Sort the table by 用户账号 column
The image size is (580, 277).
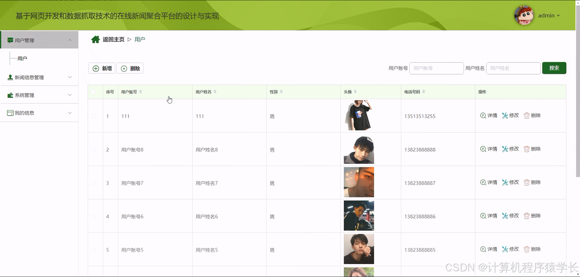[x=141, y=92]
